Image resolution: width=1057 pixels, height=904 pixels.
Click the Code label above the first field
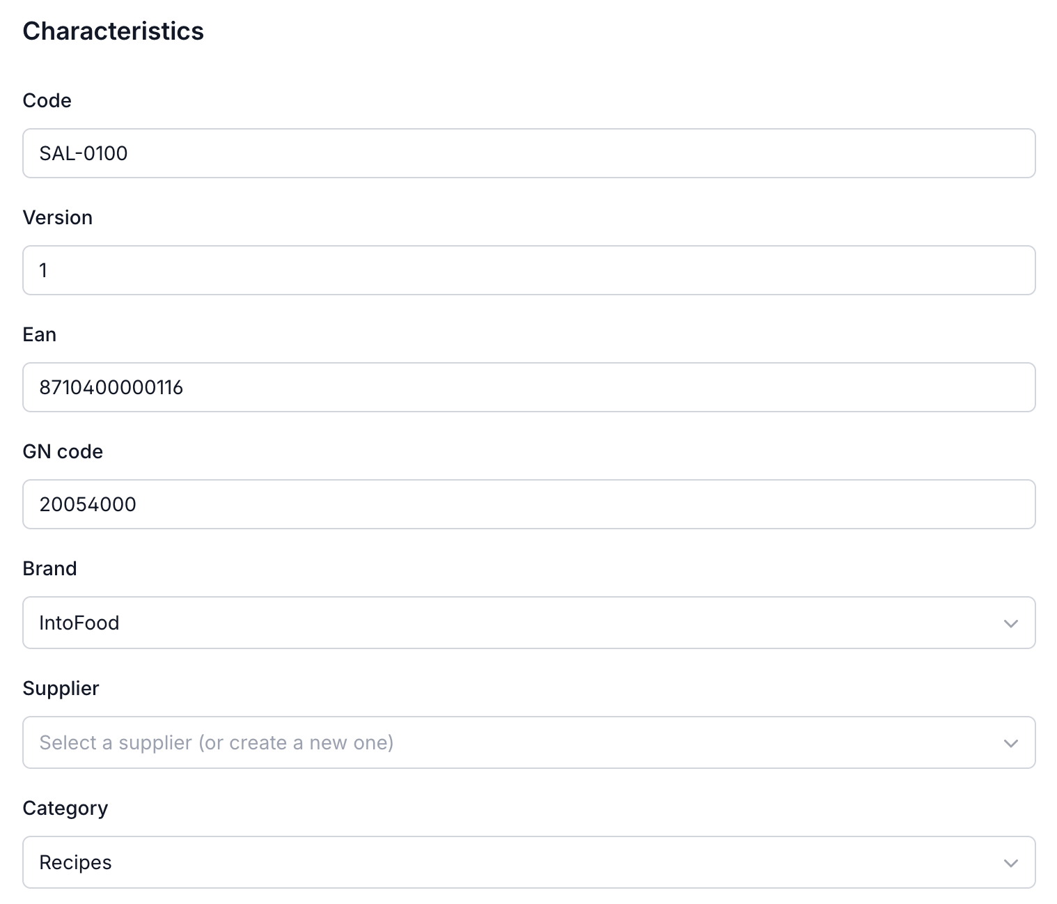pos(46,100)
